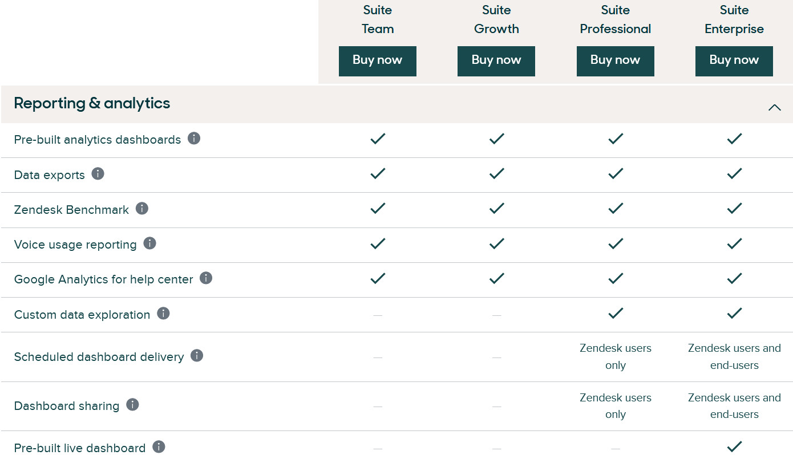Click Enterprise 'Zendesk users and end-users' in Scheduled delivery
This screenshot has height=455, width=793.
[734, 357]
